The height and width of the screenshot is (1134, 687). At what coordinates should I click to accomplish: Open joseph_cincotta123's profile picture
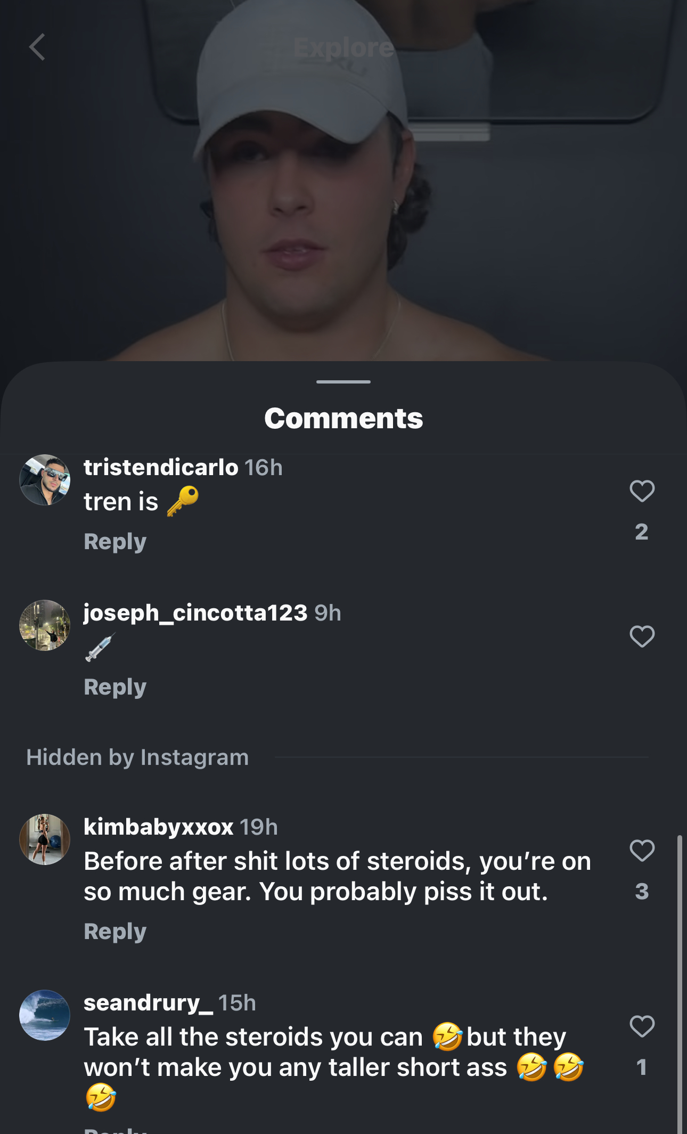click(45, 625)
